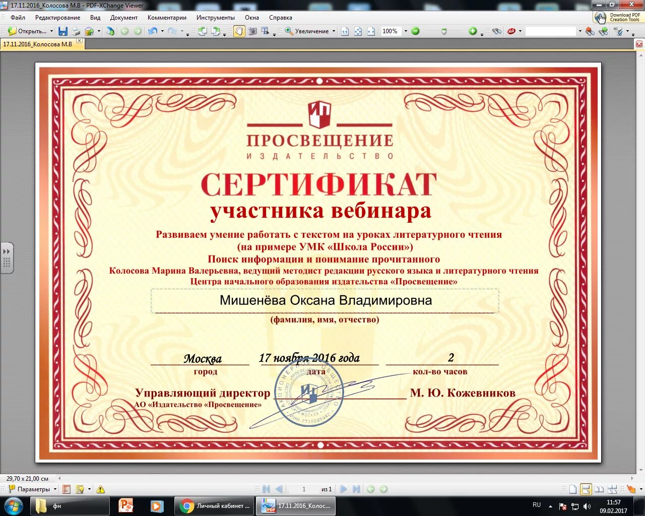Select the Snapshot camera tool
Viewport: 645px width, 516px height.
click(252, 31)
